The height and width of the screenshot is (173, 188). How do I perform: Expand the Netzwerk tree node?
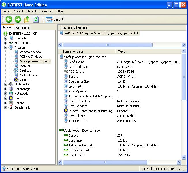pyautogui.click(x=5, y=94)
